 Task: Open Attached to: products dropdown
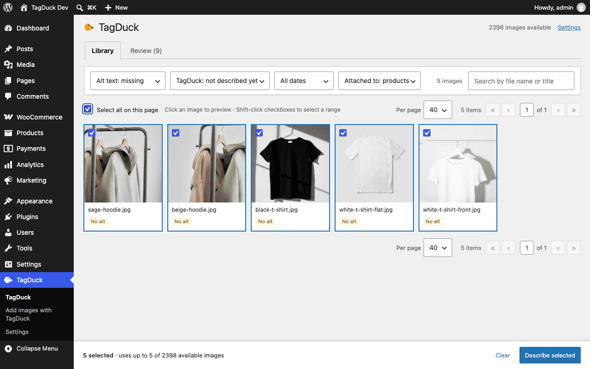point(379,81)
